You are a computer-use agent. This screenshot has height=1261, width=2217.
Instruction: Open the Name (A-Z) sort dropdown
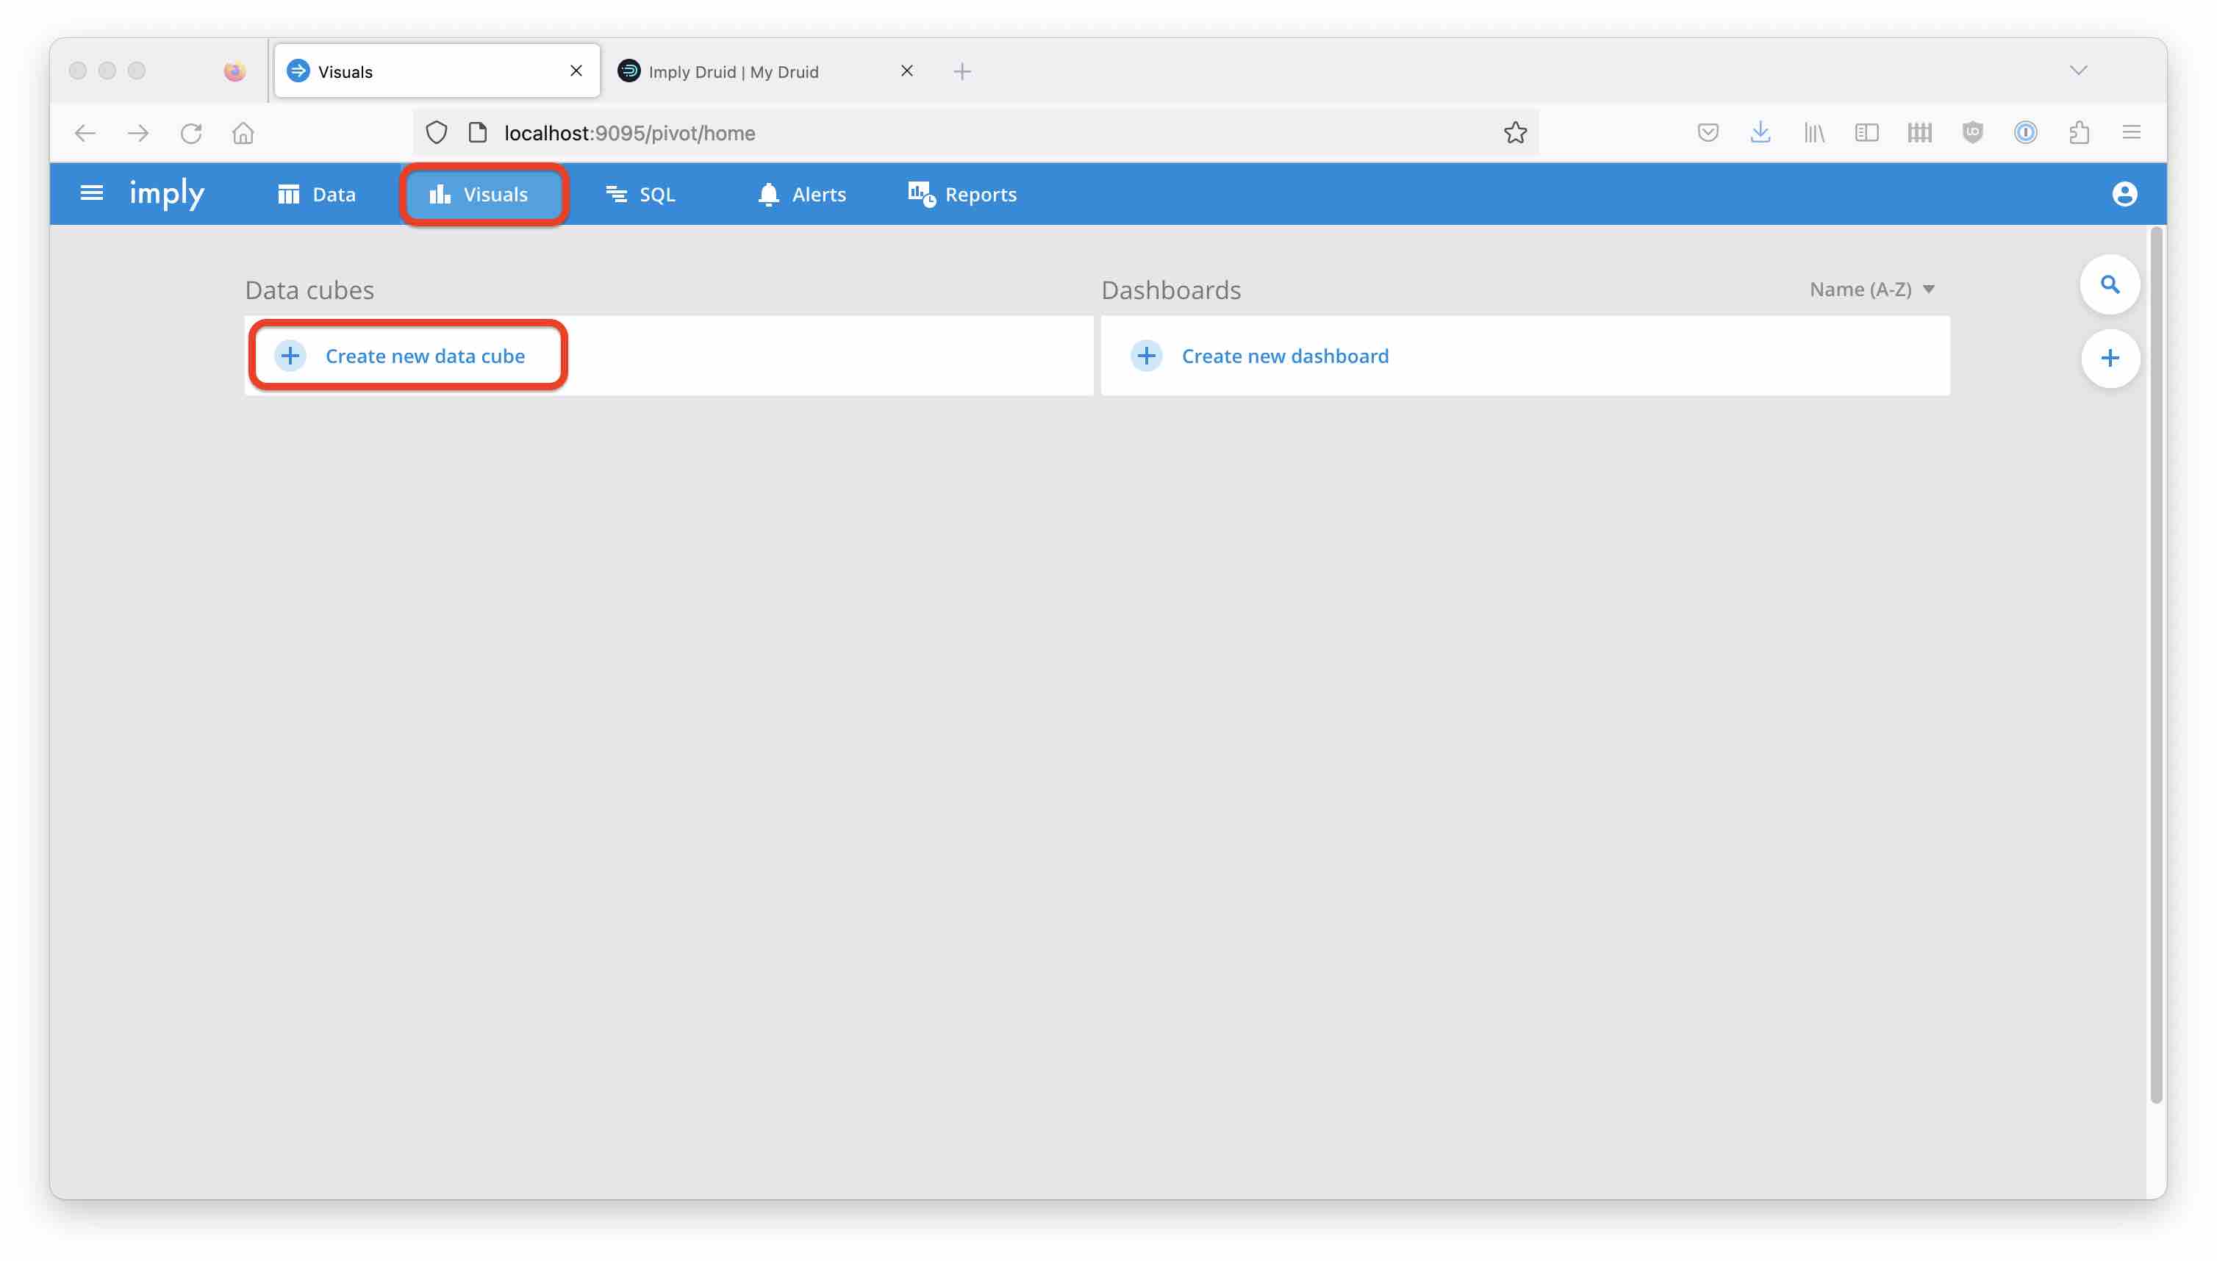pyautogui.click(x=1872, y=290)
